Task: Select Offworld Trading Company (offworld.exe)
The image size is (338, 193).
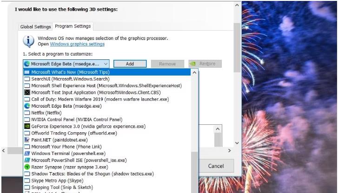Action: click(107, 133)
